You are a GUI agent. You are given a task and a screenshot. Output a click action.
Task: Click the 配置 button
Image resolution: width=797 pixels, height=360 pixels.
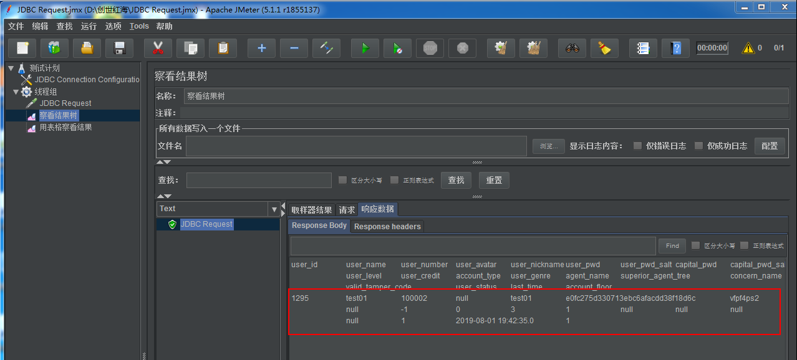coord(770,146)
